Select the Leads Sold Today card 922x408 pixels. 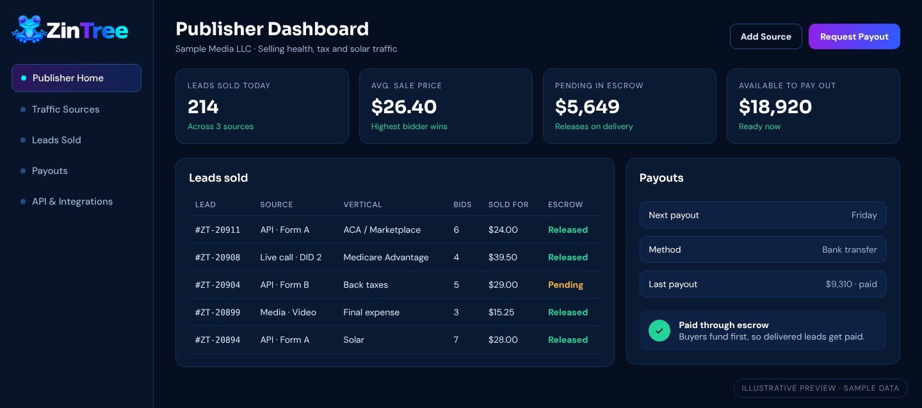pyautogui.click(x=262, y=106)
